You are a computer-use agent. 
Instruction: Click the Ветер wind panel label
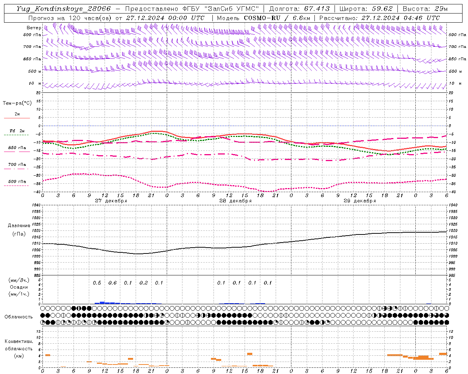click(x=34, y=28)
